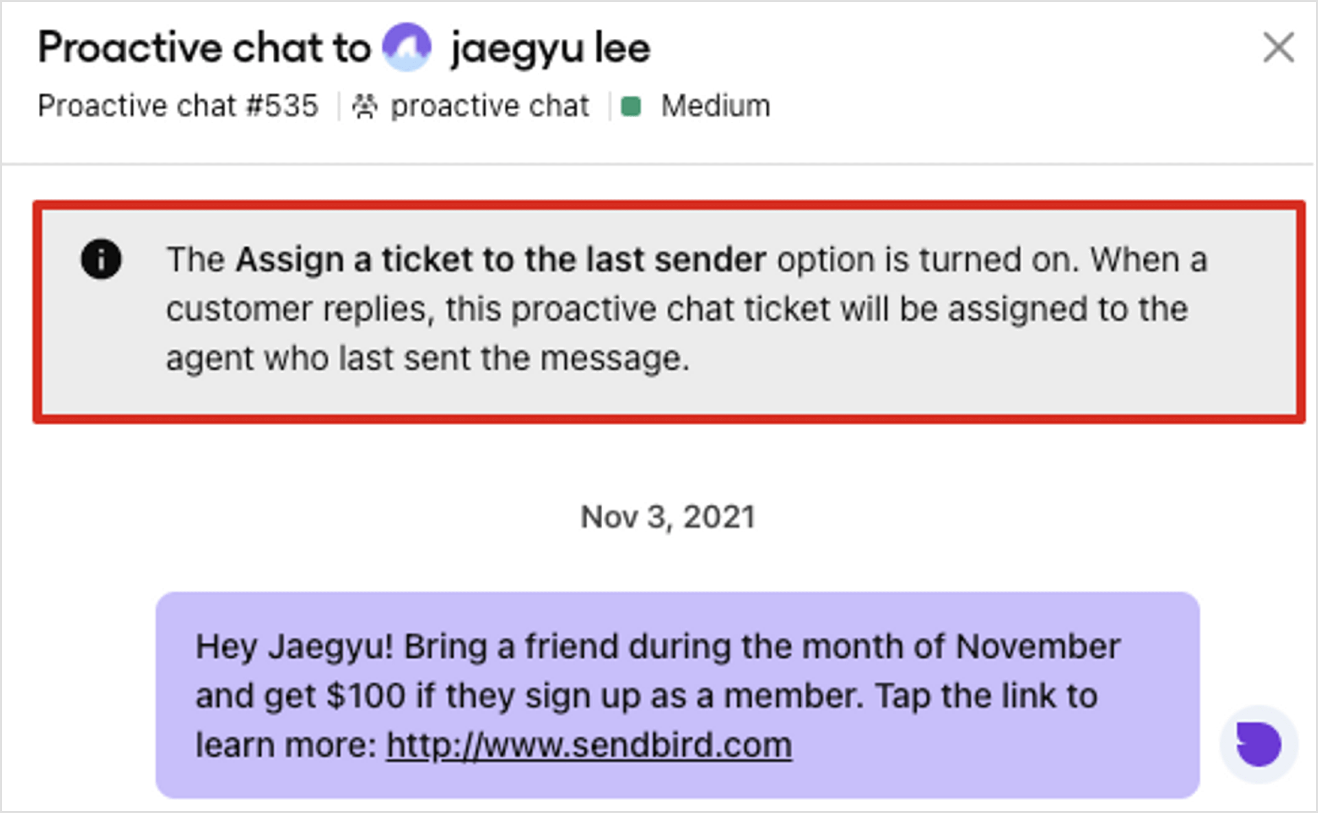Image resolution: width=1318 pixels, height=813 pixels.
Task: Click the Sendbird logo beside the message bubble
Action: [1259, 742]
